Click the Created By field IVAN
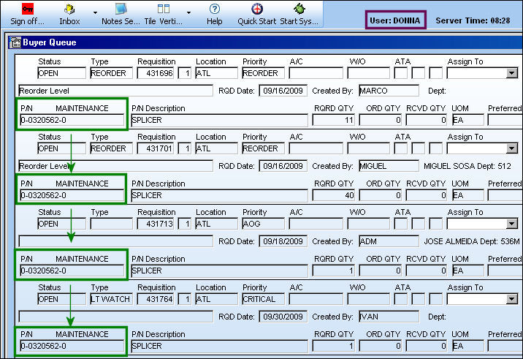The width and height of the screenshot is (523, 359). pyautogui.click(x=389, y=317)
